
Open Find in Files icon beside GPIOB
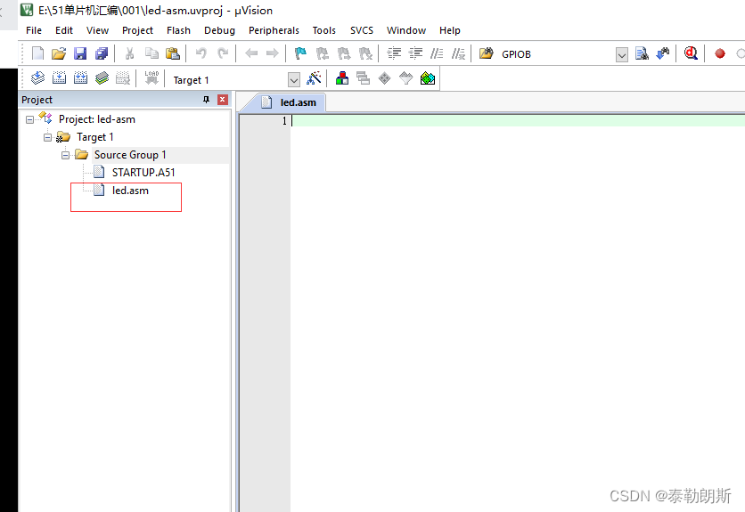pyautogui.click(x=486, y=53)
